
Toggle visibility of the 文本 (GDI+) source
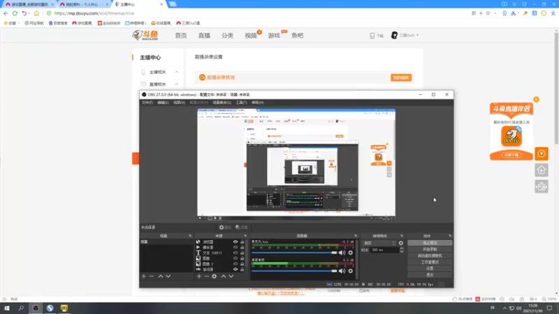click(235, 253)
